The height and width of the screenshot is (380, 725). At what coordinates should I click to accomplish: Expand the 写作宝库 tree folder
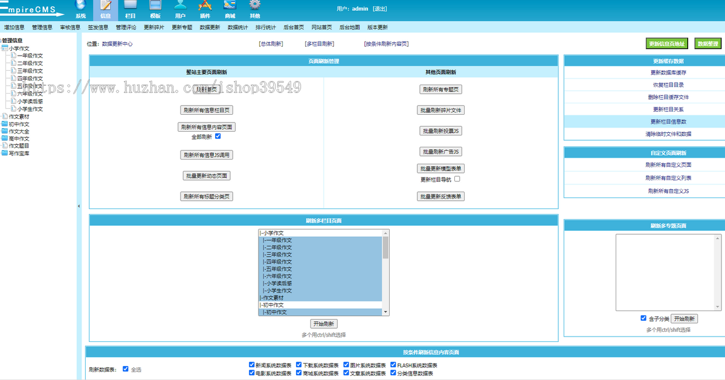5,153
